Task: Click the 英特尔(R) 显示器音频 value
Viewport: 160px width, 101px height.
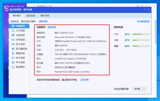Action: click(x=65, y=67)
